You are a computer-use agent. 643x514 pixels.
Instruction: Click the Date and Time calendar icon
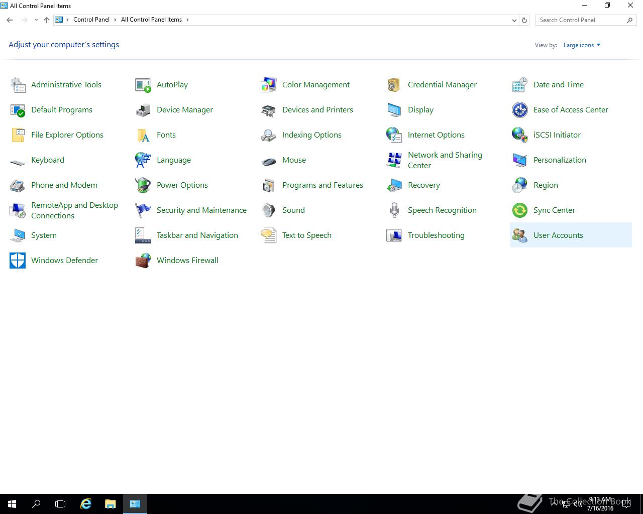pyautogui.click(x=520, y=85)
